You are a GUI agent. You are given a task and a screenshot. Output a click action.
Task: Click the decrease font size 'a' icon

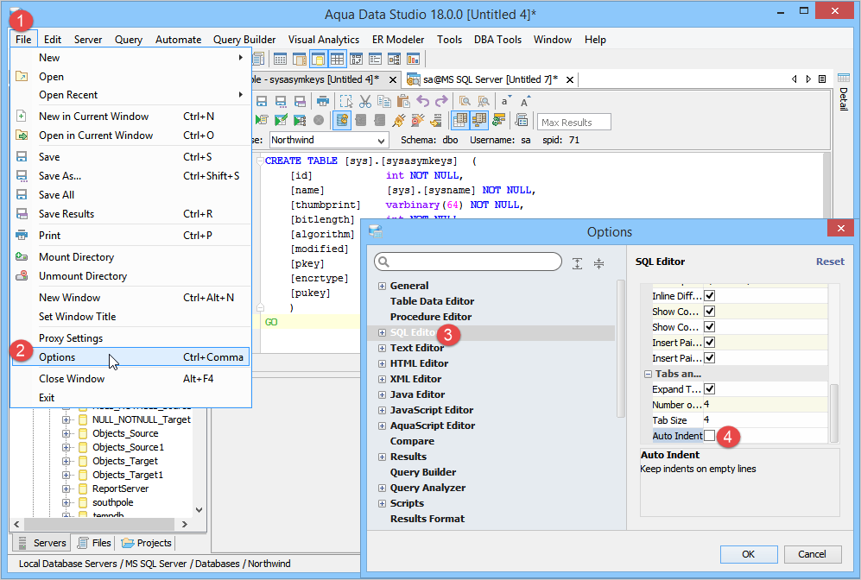pos(506,102)
